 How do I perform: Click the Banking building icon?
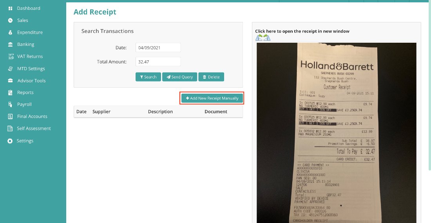(x=11, y=44)
